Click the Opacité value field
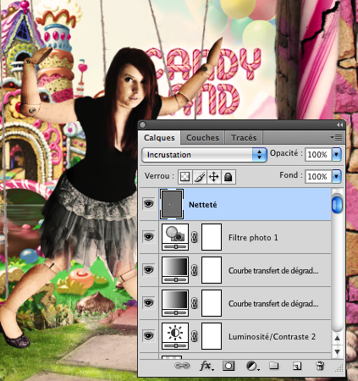Screen dimensions: 358x381 317,154
